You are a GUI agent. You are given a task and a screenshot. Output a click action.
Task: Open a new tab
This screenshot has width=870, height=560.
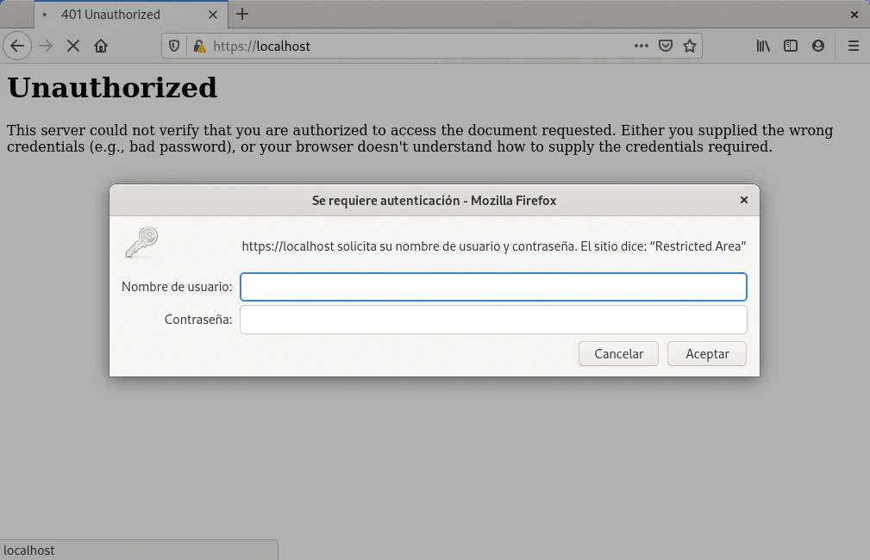pos(242,14)
